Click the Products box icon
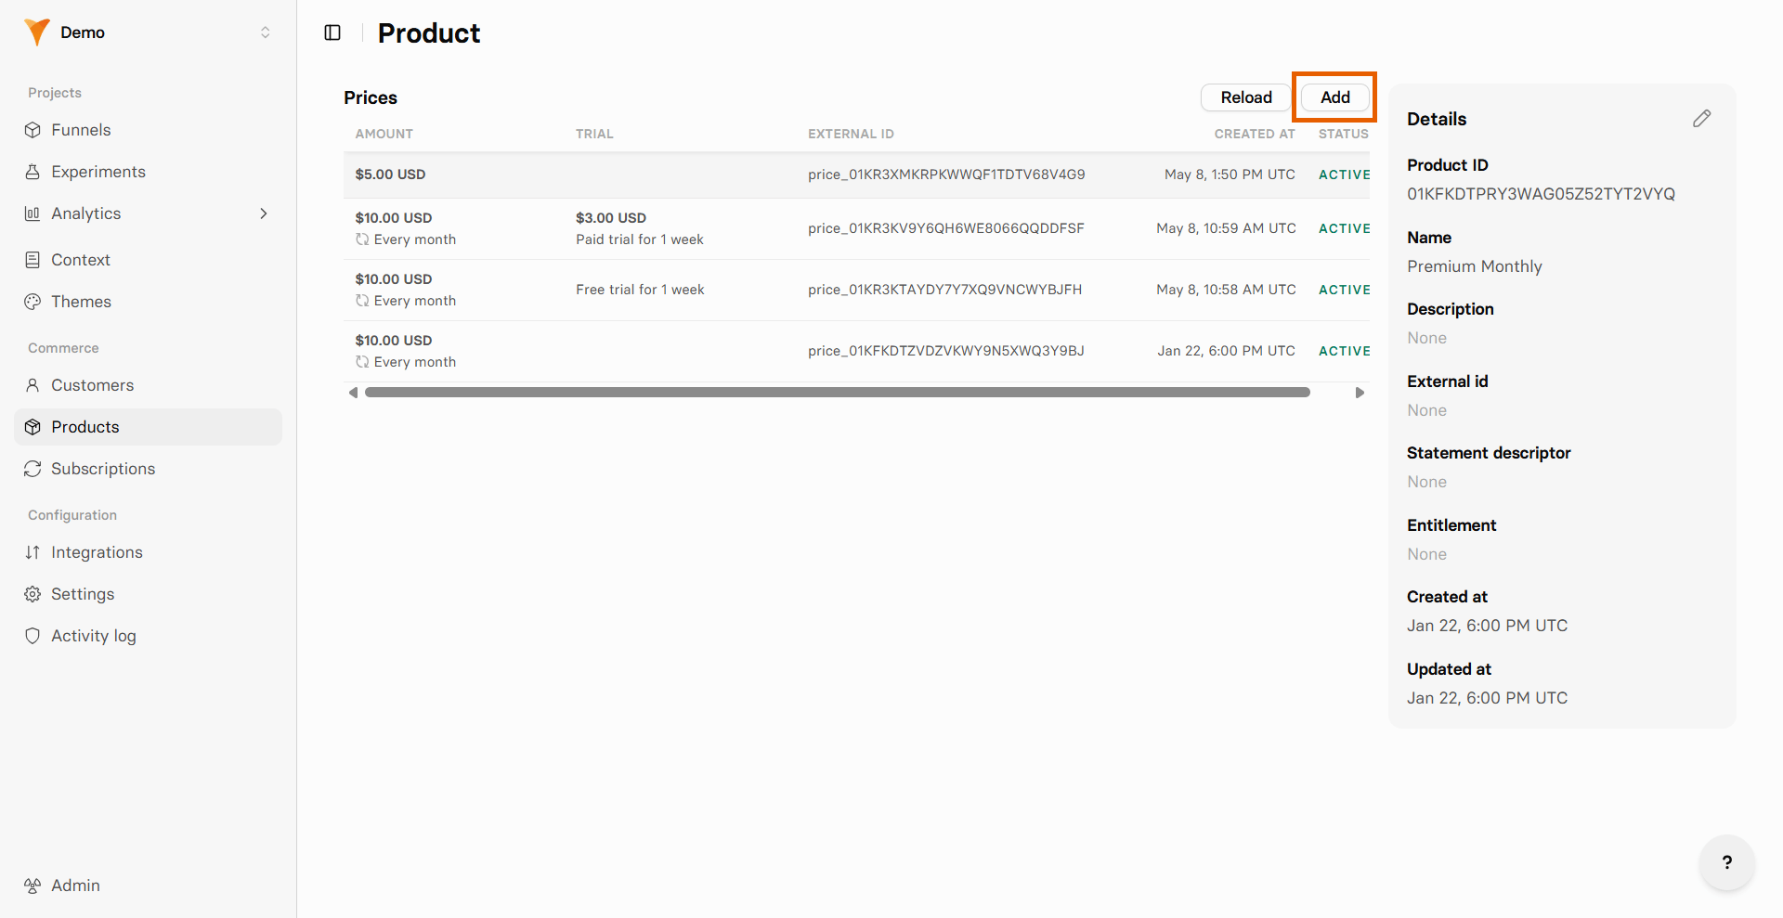 (33, 427)
